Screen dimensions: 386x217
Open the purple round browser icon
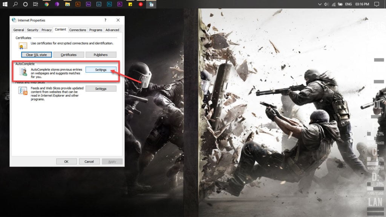pyautogui.click(x=57, y=4)
